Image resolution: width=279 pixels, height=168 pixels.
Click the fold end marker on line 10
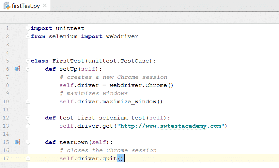click(28, 102)
